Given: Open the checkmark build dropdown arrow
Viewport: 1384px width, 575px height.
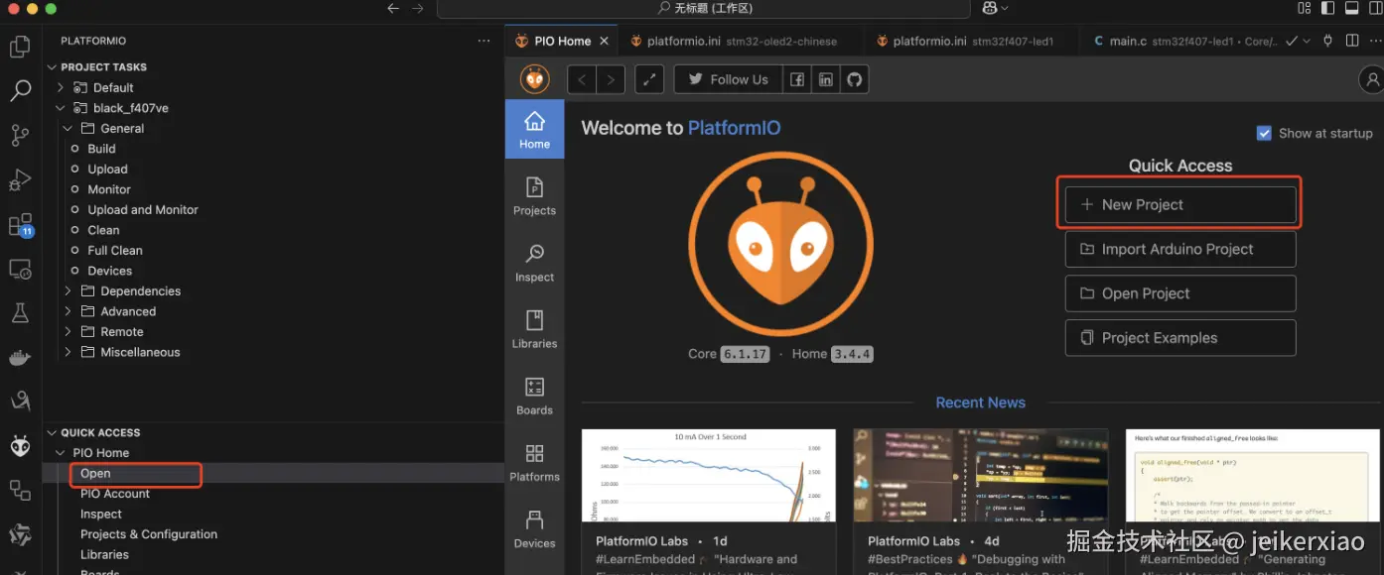Looking at the screenshot, I should pos(1306,41).
